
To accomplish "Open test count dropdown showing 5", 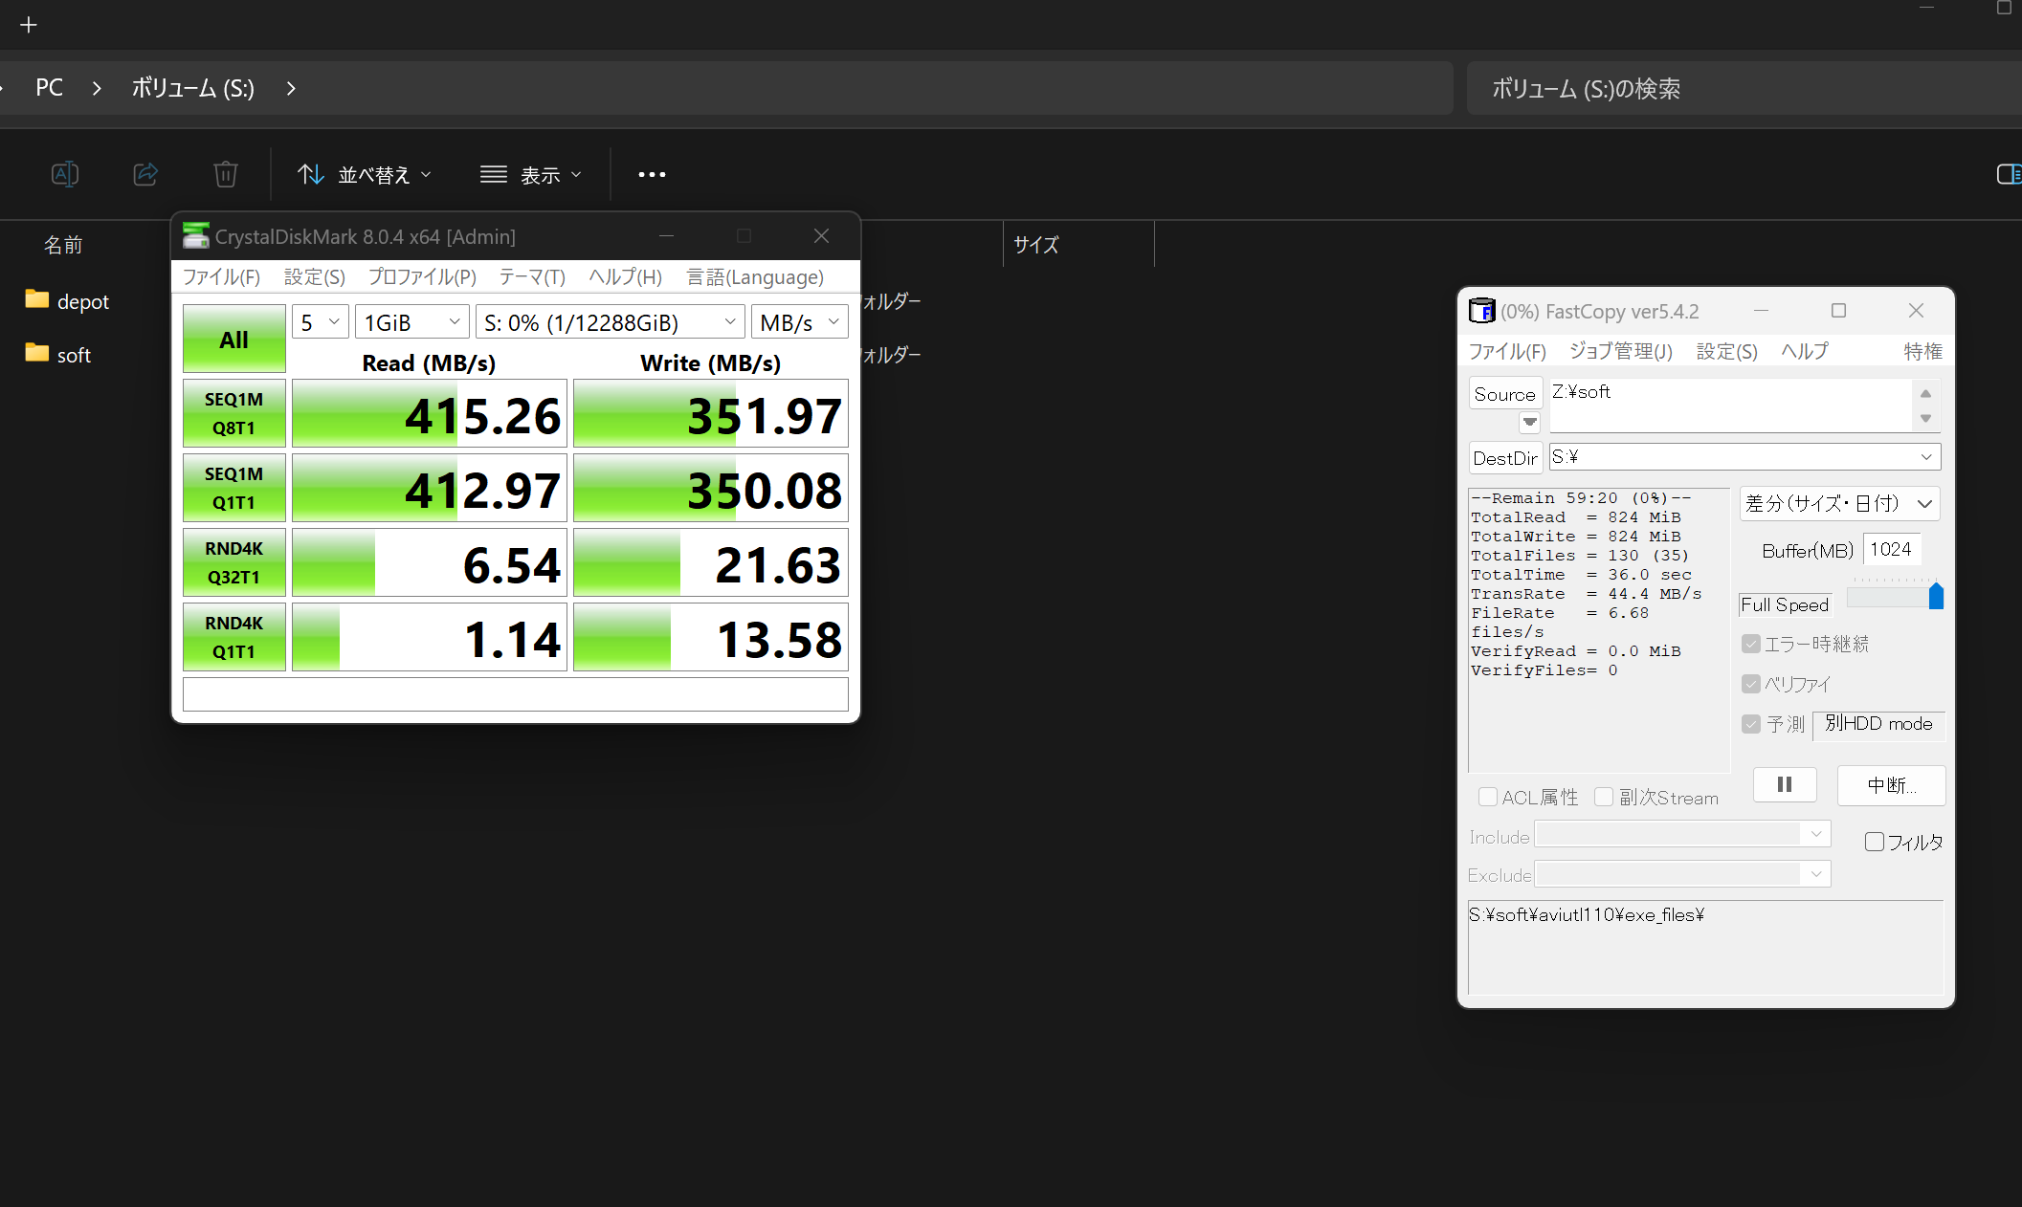I will click(x=321, y=322).
